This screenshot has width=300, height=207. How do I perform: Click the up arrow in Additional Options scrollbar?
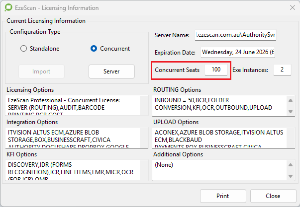pos(291,165)
